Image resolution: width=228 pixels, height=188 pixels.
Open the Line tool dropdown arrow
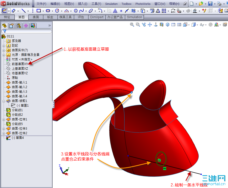(28, 11)
